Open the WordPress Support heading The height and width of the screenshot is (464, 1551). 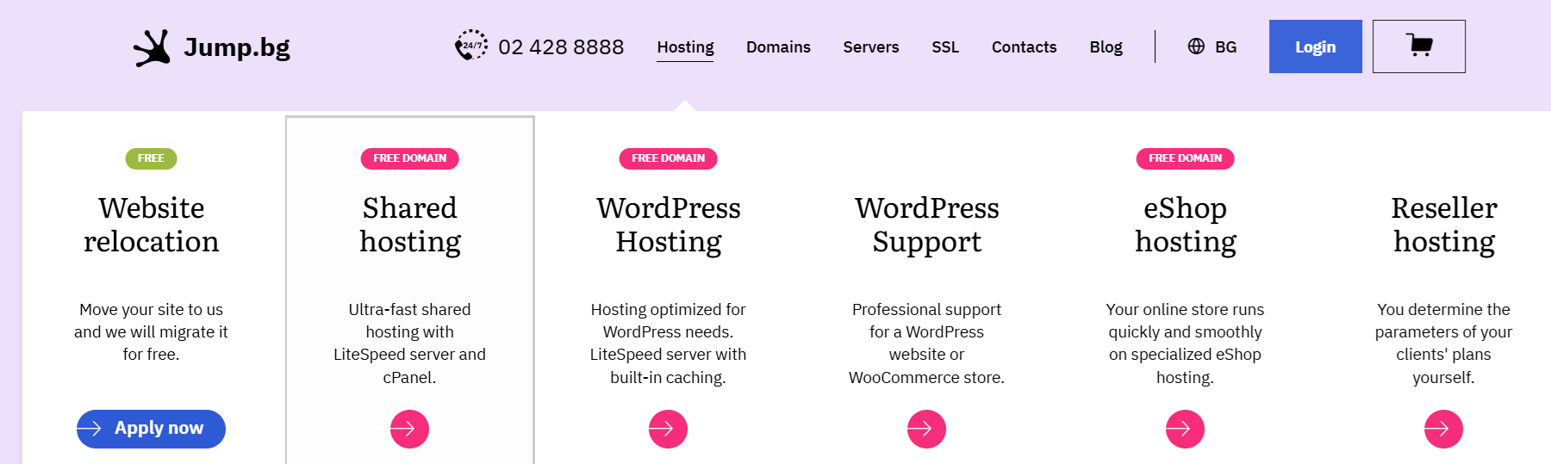pos(927,225)
